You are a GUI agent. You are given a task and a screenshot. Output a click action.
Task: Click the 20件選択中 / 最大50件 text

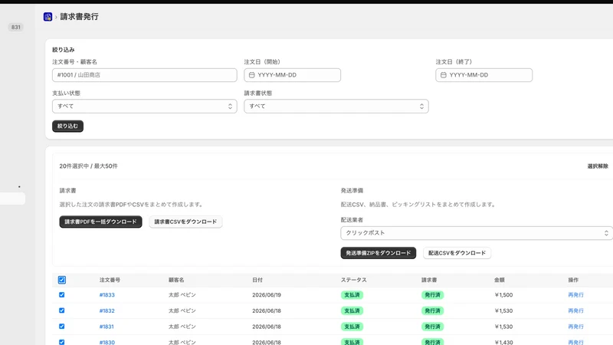click(88, 166)
